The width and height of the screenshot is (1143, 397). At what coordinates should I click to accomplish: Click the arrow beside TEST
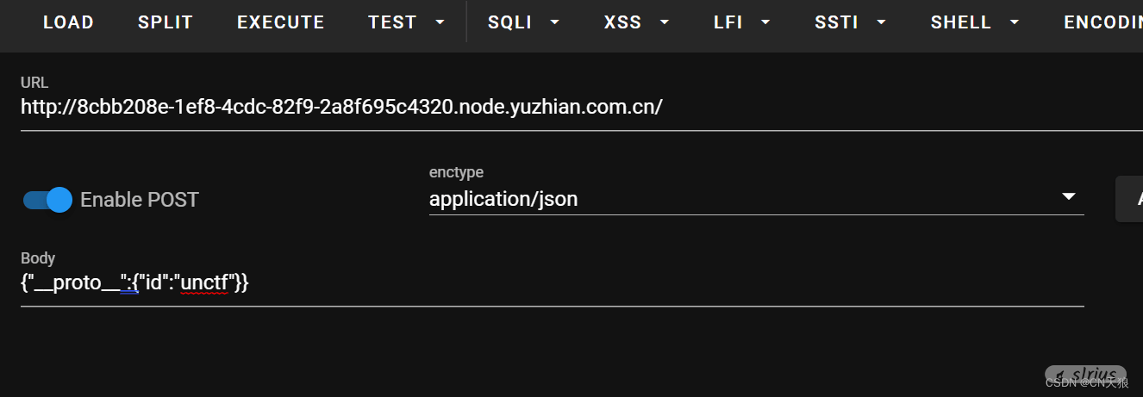[x=440, y=22]
